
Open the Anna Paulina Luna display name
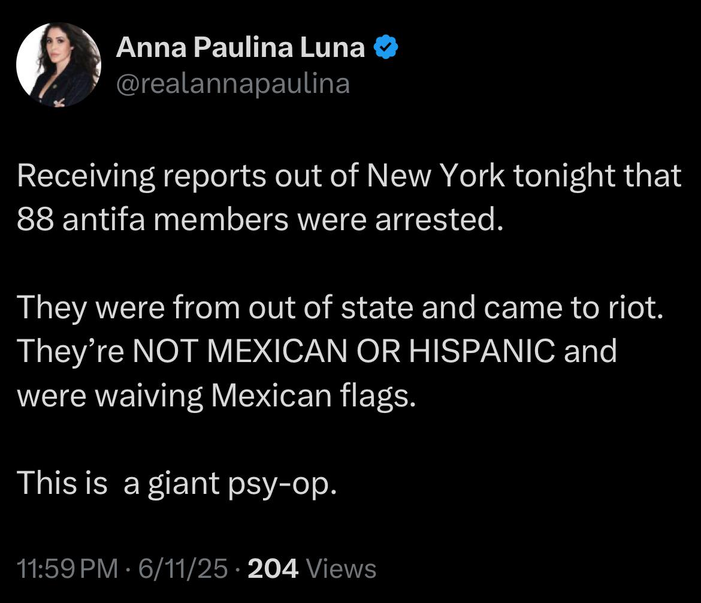coord(240,47)
